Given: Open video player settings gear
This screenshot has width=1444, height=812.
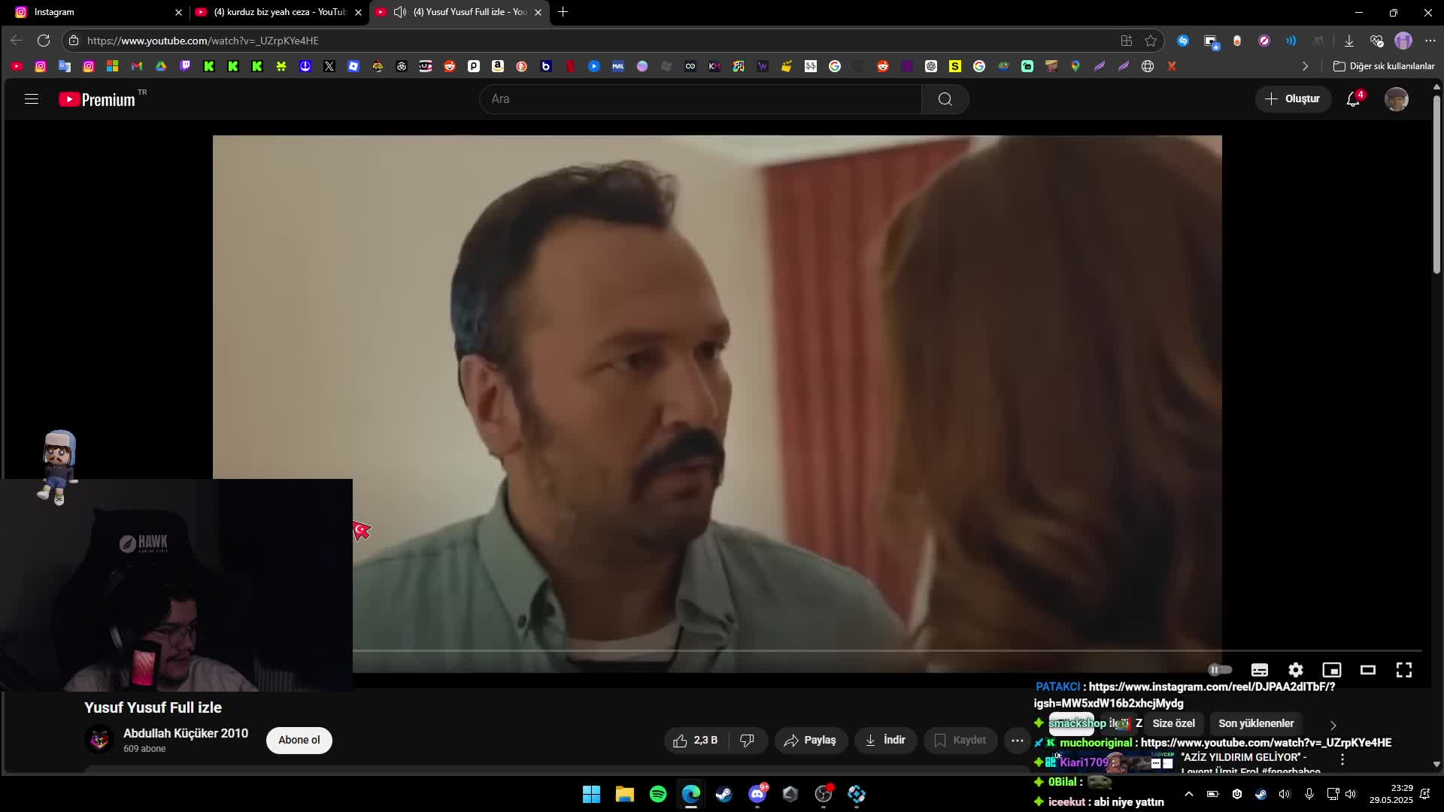Looking at the screenshot, I should (x=1295, y=670).
